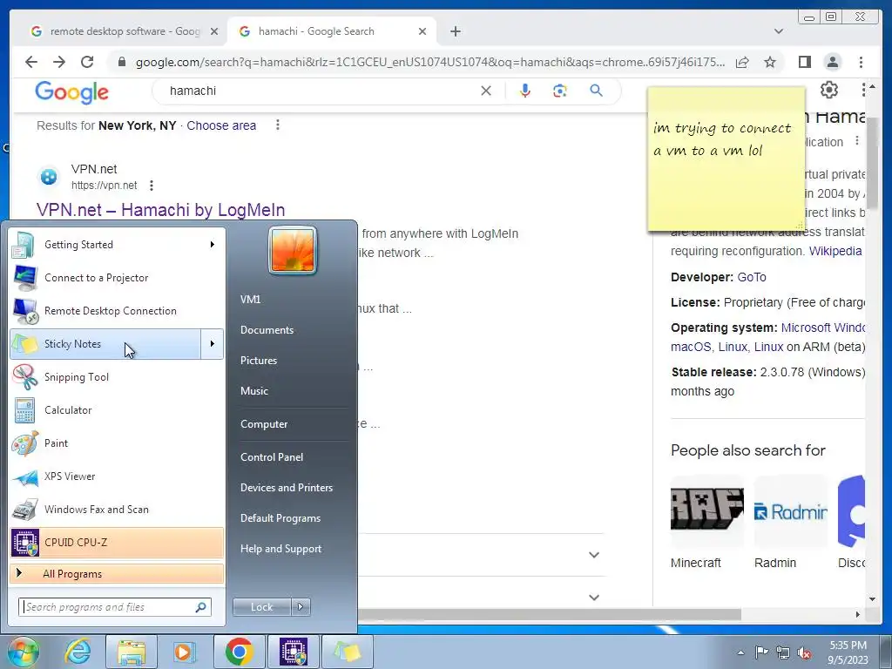Open Paint from the Start menu
Image resolution: width=892 pixels, height=669 pixels.
tap(117, 443)
